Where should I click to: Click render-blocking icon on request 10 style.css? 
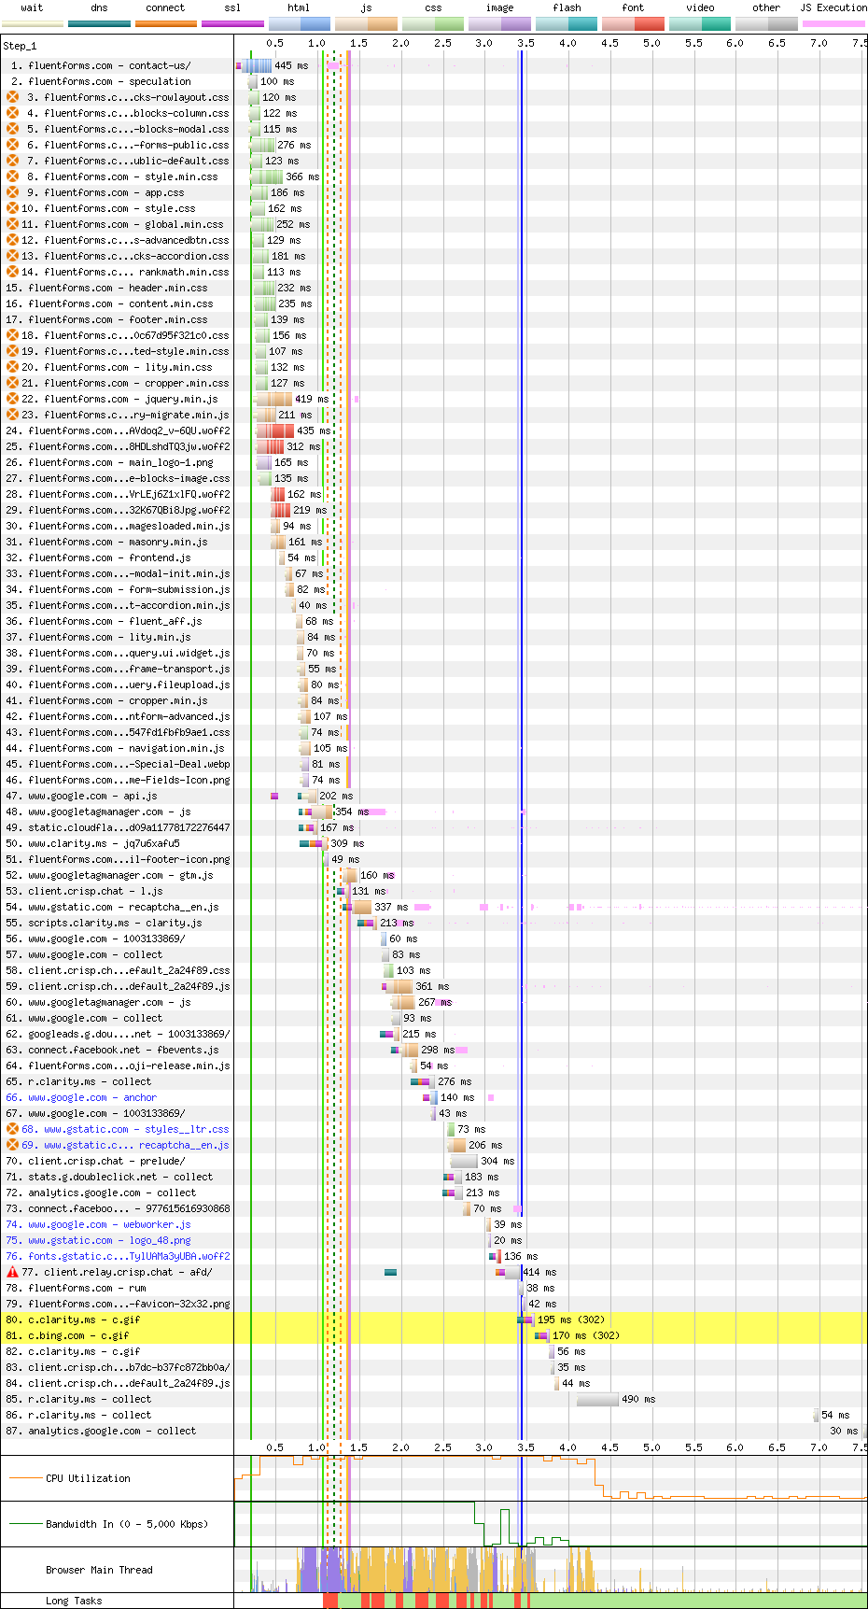12,208
